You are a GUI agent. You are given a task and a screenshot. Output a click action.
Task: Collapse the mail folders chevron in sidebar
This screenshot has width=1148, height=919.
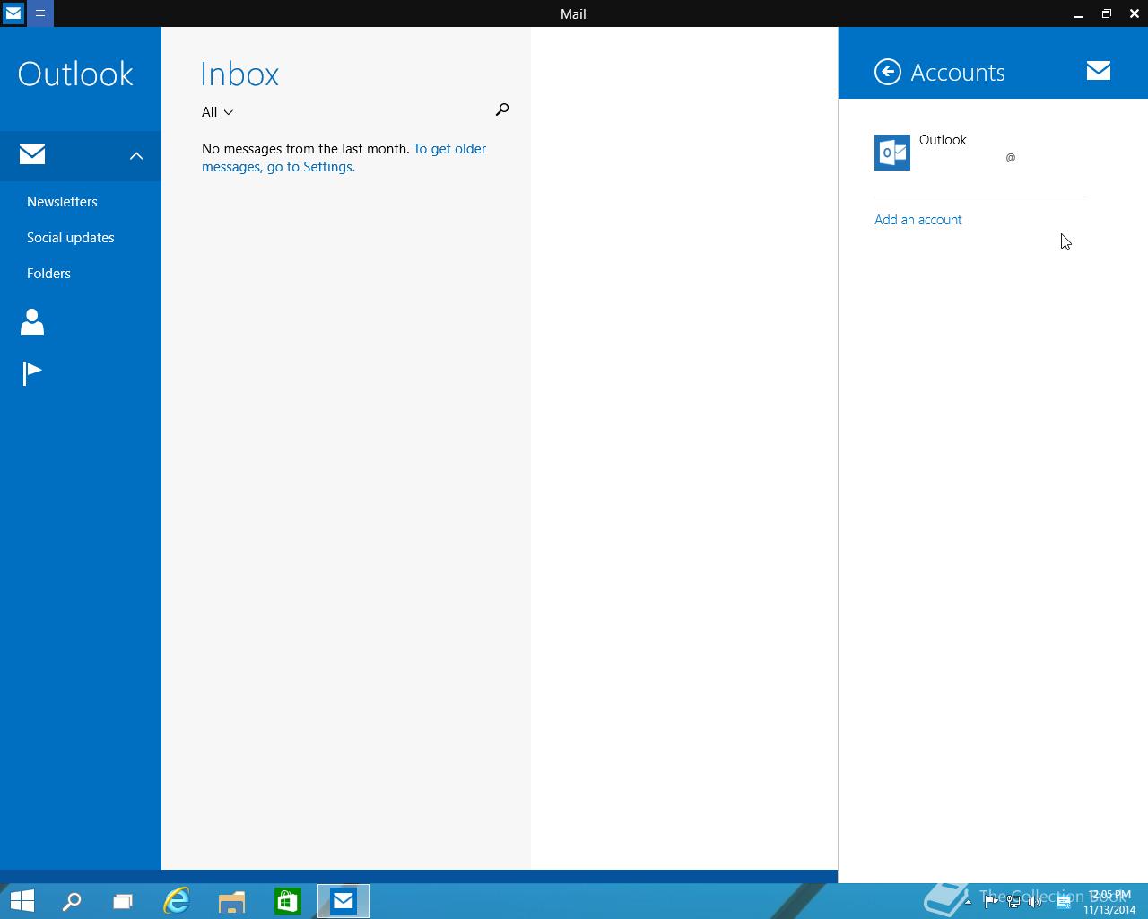tap(136, 156)
